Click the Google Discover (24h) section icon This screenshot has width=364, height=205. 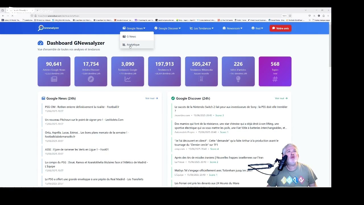pyautogui.click(x=173, y=98)
